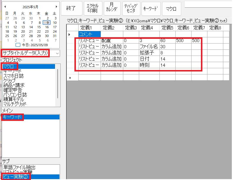Viewport: 233px width, 180px height.
Task: Expand the サブタイトルデータ(入力) dropdown
Action: pos(57,53)
